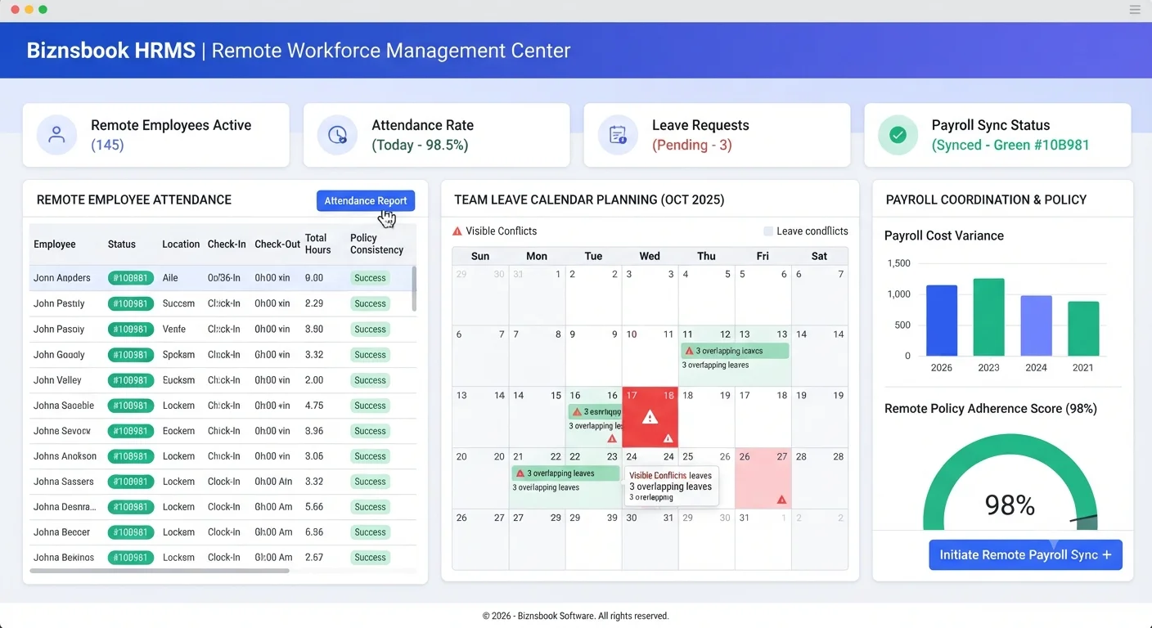Image resolution: width=1152 pixels, height=628 pixels.
Task: Select the 2024 purple bar in chart
Action: (x=1036, y=325)
